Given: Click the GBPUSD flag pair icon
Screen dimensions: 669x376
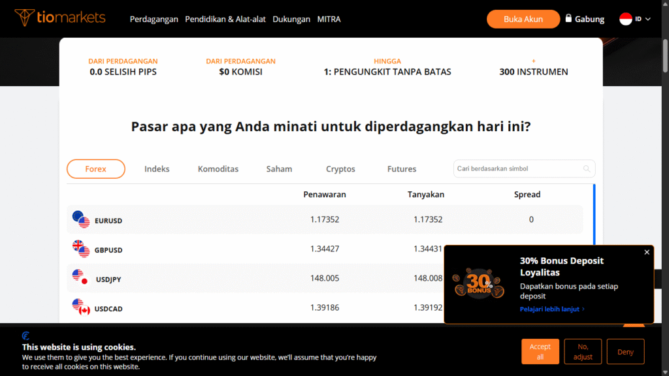Looking at the screenshot, I should (81, 249).
